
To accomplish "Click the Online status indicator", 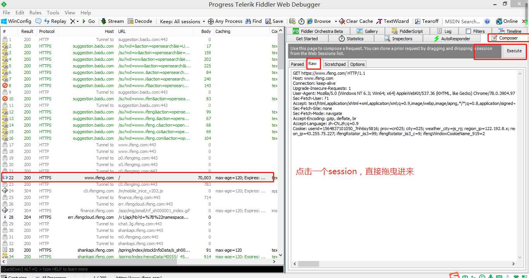I will (x=507, y=21).
